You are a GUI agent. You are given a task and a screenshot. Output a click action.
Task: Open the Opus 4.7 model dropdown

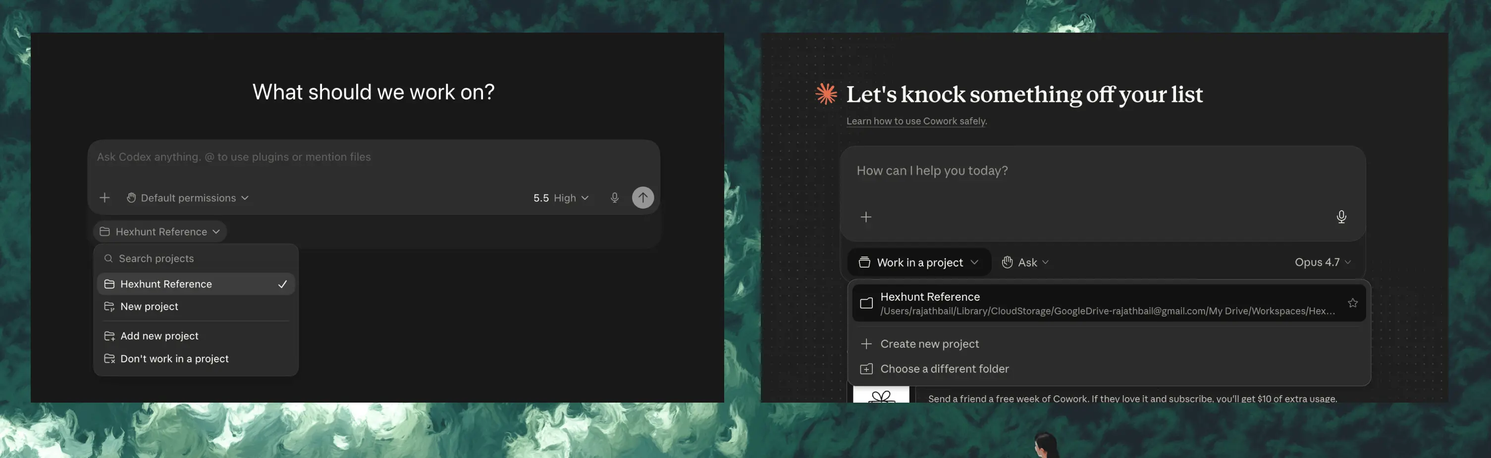(1323, 262)
